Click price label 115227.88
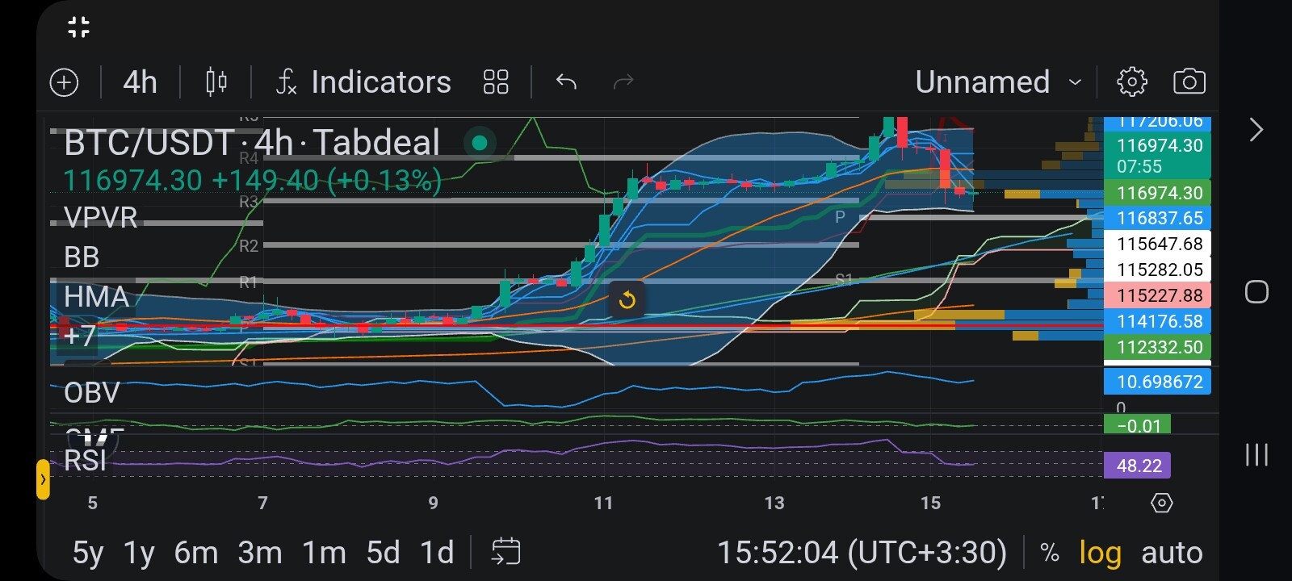Image resolution: width=1292 pixels, height=581 pixels. pyautogui.click(x=1157, y=295)
